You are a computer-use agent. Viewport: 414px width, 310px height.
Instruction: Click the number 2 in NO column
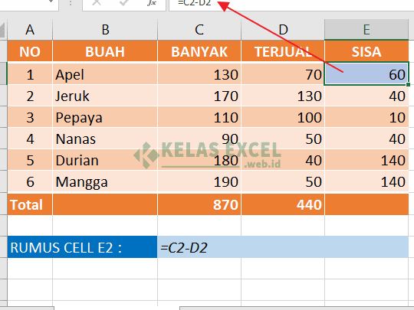(30, 96)
